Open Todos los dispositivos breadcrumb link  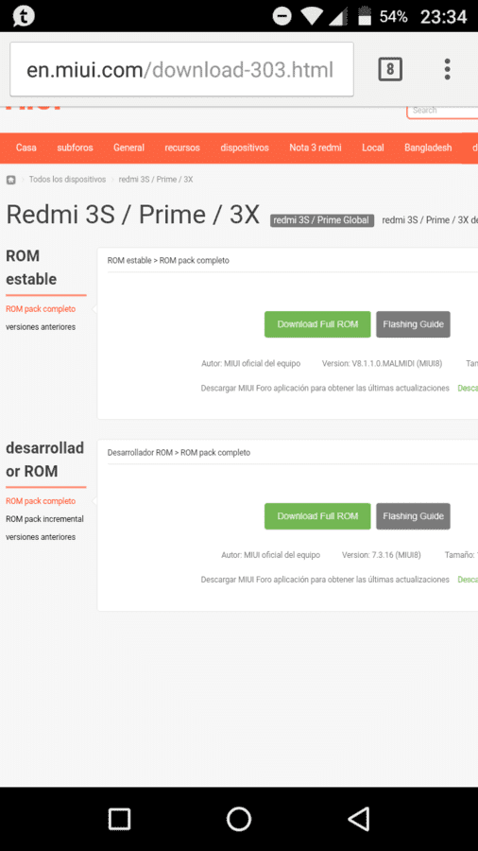click(x=67, y=179)
